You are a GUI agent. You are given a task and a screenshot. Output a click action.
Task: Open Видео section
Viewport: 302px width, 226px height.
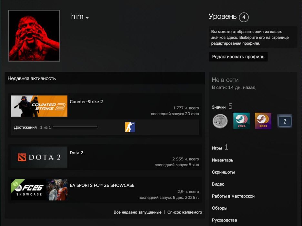(x=218, y=184)
